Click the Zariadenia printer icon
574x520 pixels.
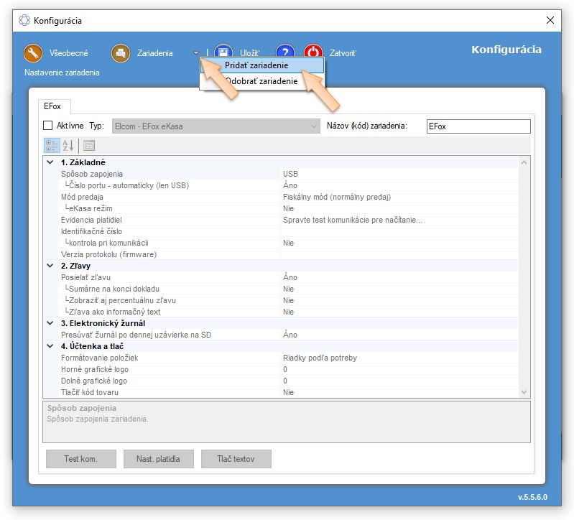(x=121, y=53)
